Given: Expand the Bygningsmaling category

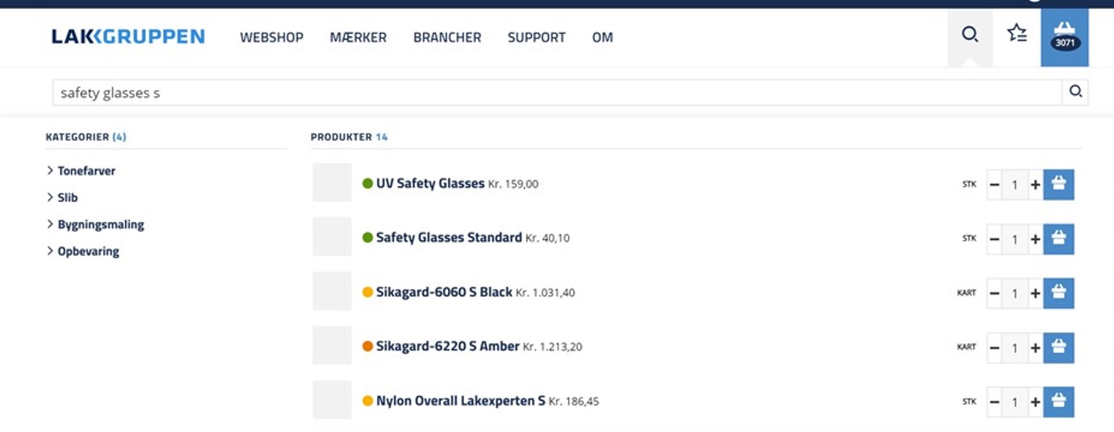Looking at the screenshot, I should 100,225.
